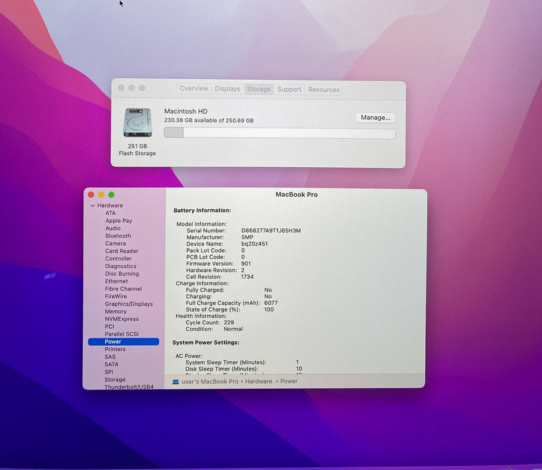The width and height of the screenshot is (542, 470).
Task: Click the Macintosh HD storage usage bar
Action: pos(279,134)
